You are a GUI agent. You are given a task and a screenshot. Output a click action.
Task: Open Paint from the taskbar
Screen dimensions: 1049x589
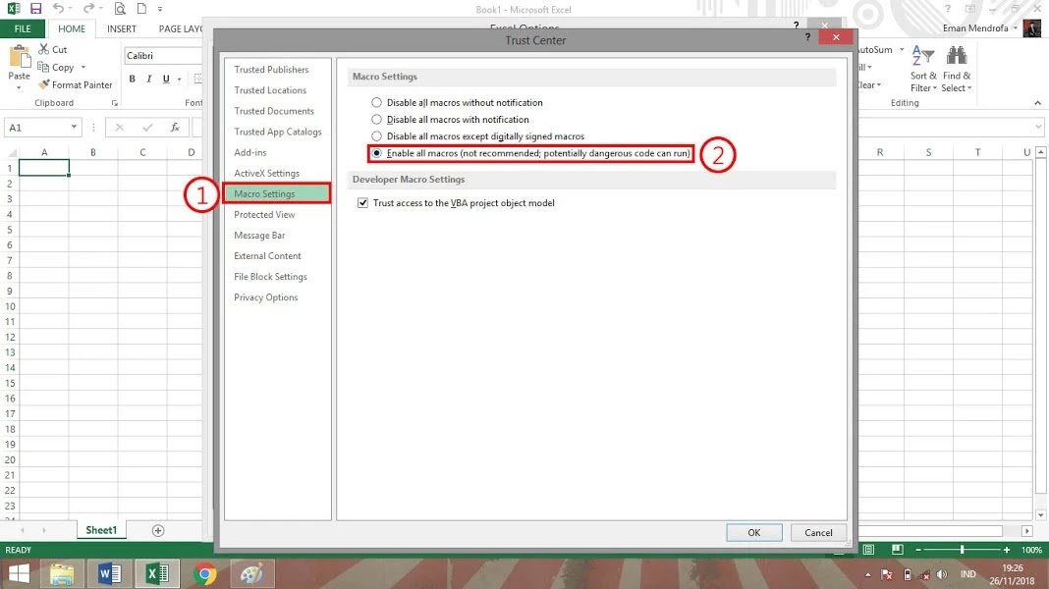click(x=252, y=573)
